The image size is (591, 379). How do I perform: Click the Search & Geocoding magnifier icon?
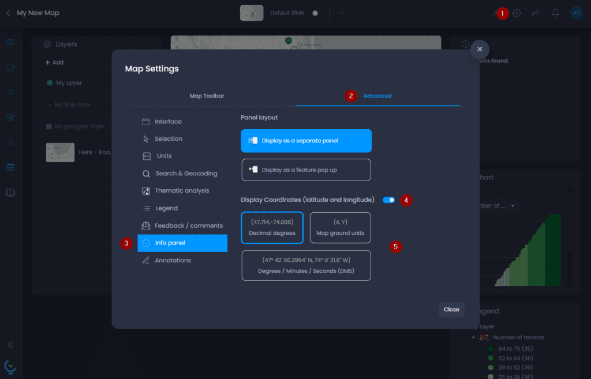click(x=146, y=174)
